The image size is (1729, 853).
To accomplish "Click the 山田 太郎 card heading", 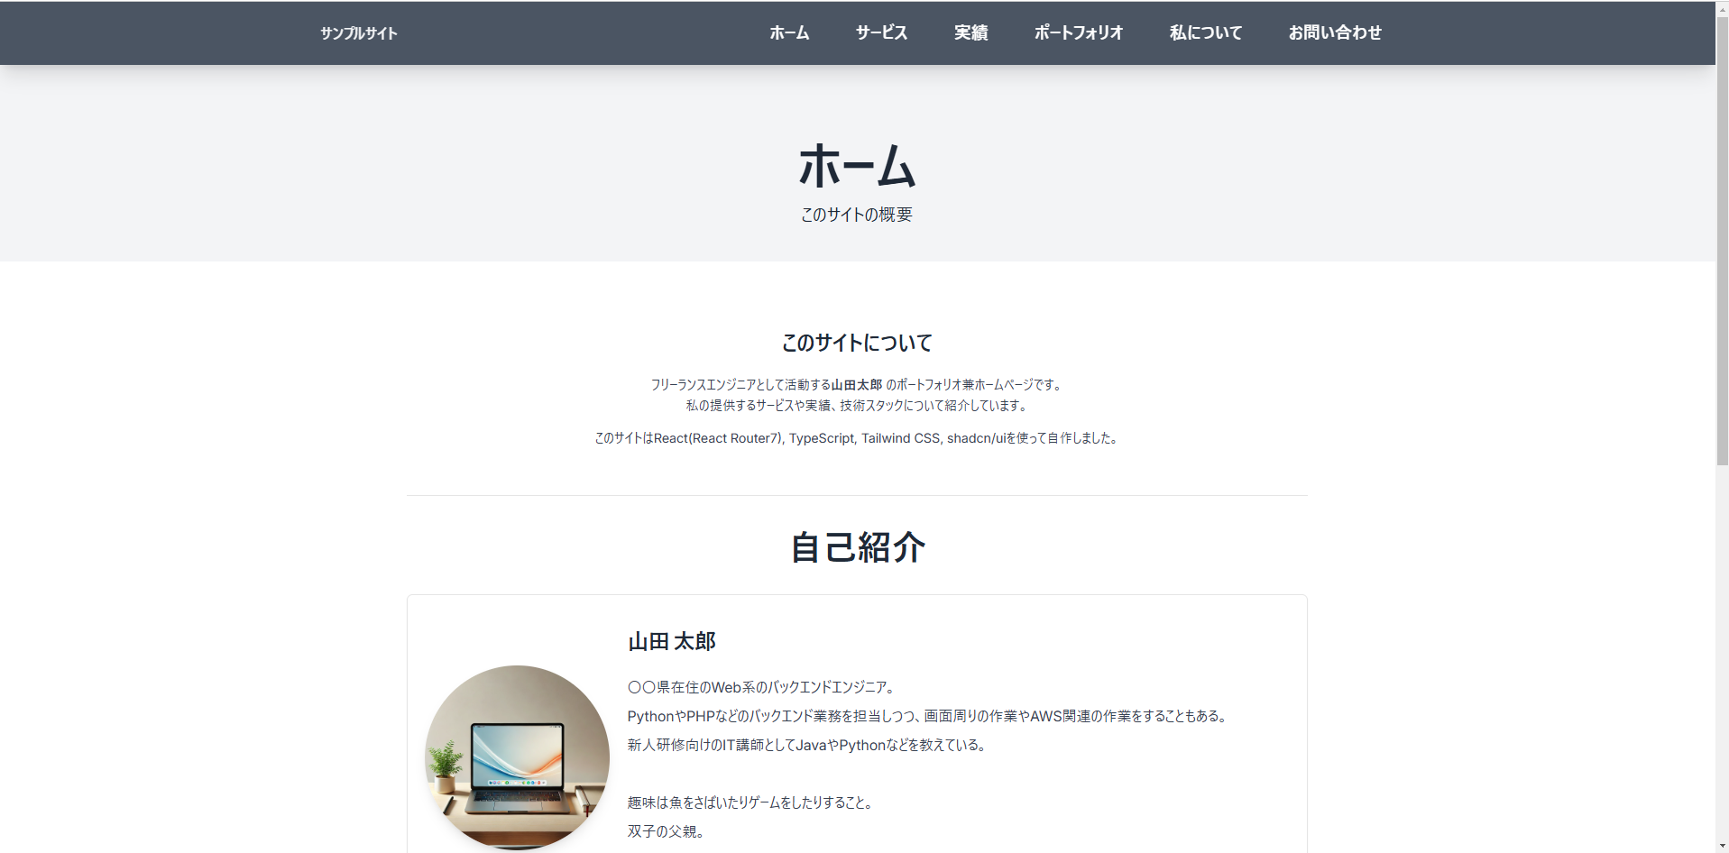I will (x=670, y=641).
